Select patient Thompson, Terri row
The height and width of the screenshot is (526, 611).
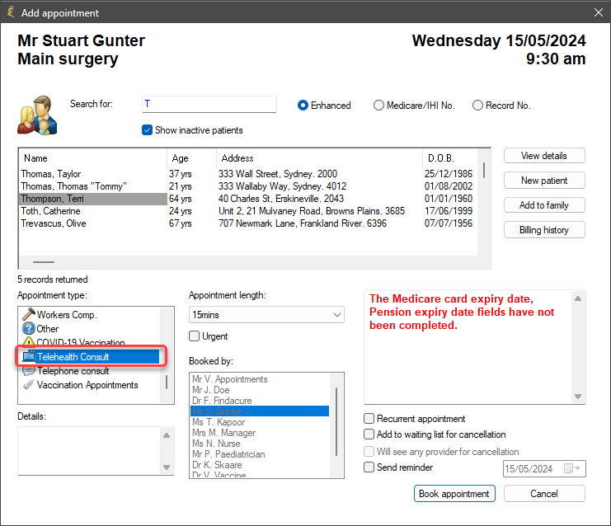click(247, 199)
